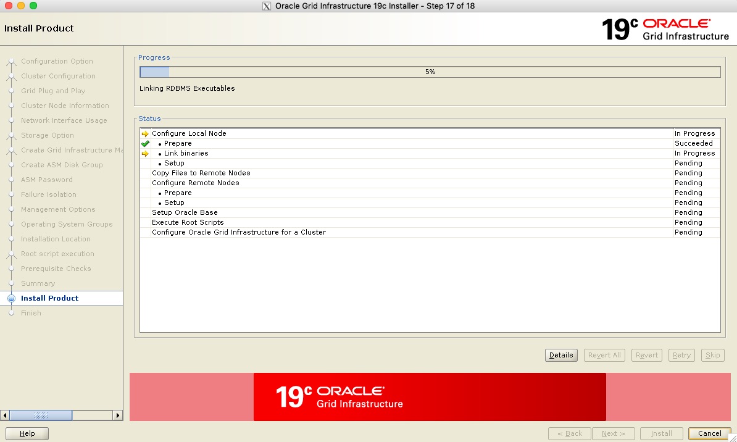
Task: Click the In Progress status of Link binaries
Action: tap(694, 153)
